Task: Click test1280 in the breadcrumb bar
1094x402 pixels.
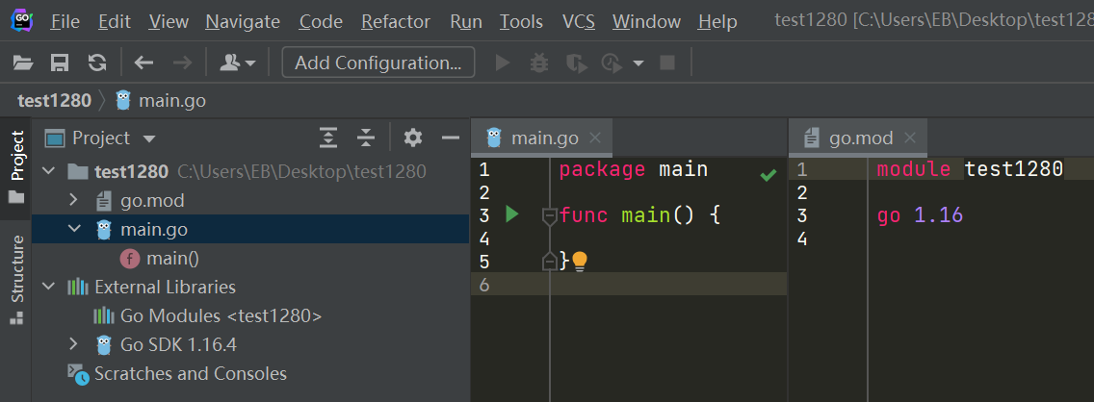Action: (x=55, y=100)
